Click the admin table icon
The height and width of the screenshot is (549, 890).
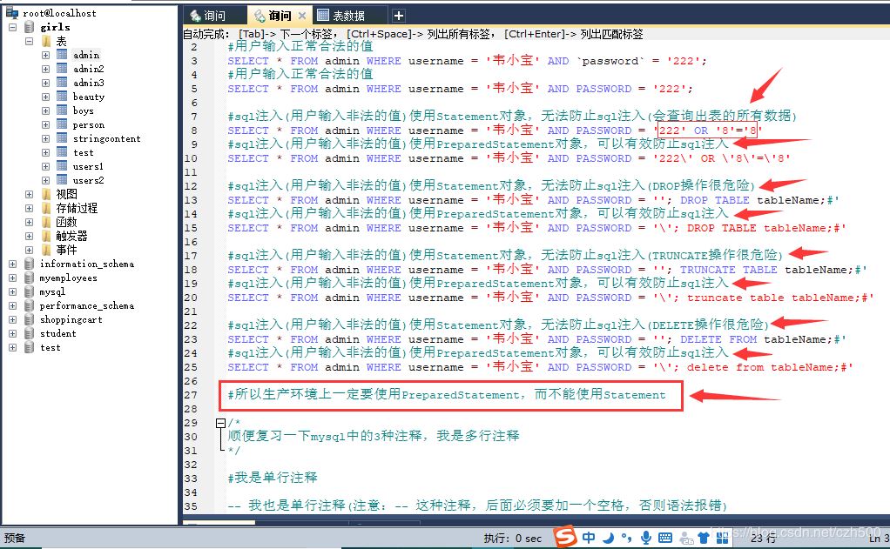point(62,55)
